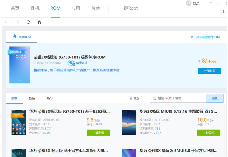Focus the 精简 ROOT 省电 search field
The image size is (228, 157).
point(178,98)
